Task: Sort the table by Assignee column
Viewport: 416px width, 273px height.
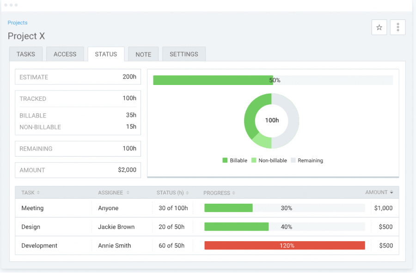Action: [x=128, y=193]
